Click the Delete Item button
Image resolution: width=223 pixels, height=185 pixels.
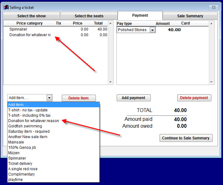[79, 98]
